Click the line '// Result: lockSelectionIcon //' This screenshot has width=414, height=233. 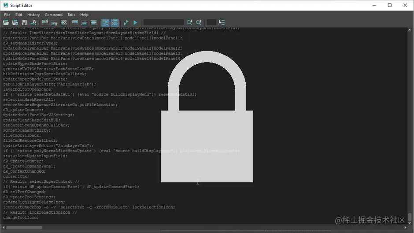click(40, 212)
